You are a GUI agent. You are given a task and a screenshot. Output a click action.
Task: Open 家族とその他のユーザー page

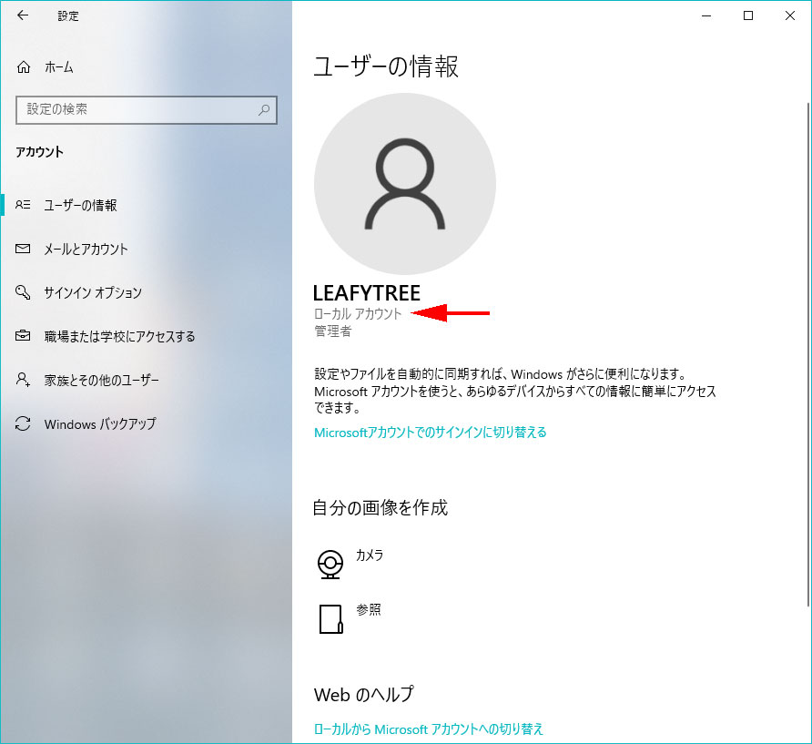click(101, 381)
